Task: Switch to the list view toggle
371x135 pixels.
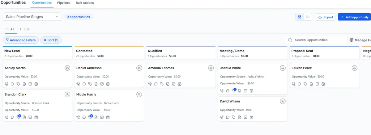Action: 308,17
